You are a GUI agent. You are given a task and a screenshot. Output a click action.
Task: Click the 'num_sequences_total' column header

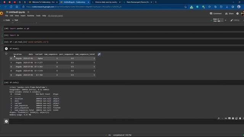click(85, 54)
